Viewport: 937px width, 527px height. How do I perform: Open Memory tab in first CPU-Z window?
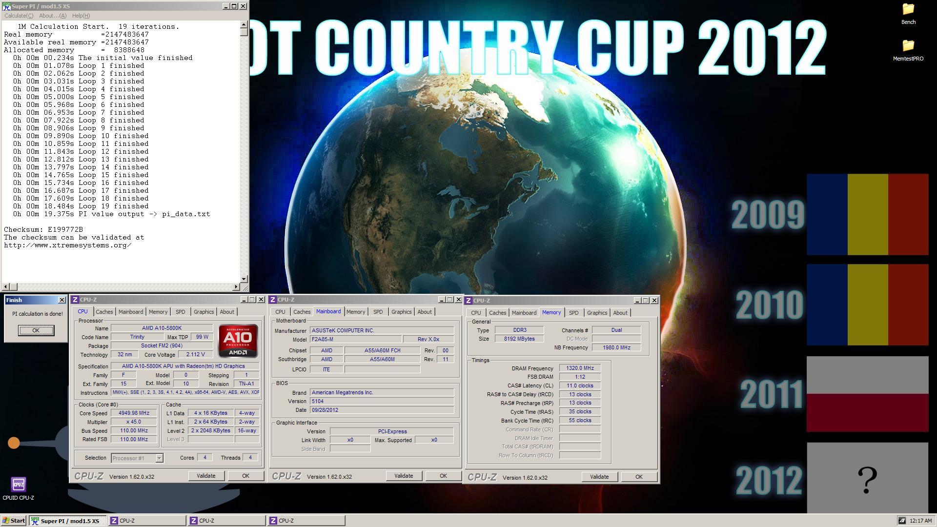click(158, 312)
